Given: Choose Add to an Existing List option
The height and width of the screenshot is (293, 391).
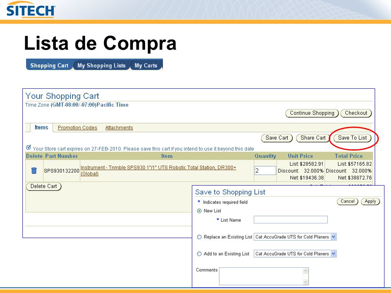Looking at the screenshot, I should pyautogui.click(x=199, y=254).
